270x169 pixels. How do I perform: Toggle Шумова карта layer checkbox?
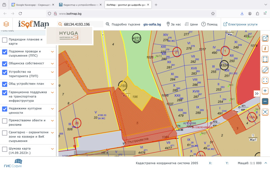click(x=5, y=149)
